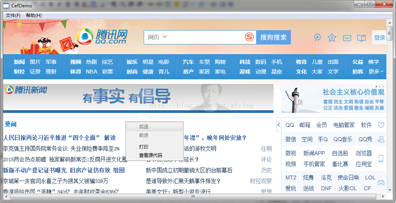Screen dimensions: 396x203
Task: Click the 历史 category label
Action: pyautogui.click(x=267, y=171)
